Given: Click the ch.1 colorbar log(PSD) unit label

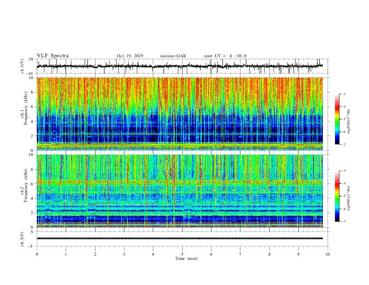Looking at the screenshot, I should [349, 122].
